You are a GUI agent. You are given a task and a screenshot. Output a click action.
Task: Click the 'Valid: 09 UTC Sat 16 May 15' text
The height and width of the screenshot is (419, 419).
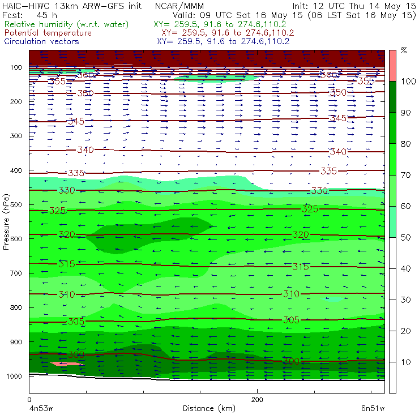tap(238, 15)
